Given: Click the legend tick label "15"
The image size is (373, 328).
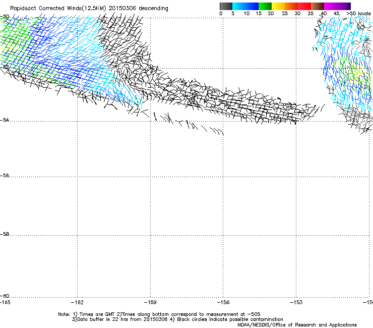Looking at the screenshot, I should tap(259, 14).
